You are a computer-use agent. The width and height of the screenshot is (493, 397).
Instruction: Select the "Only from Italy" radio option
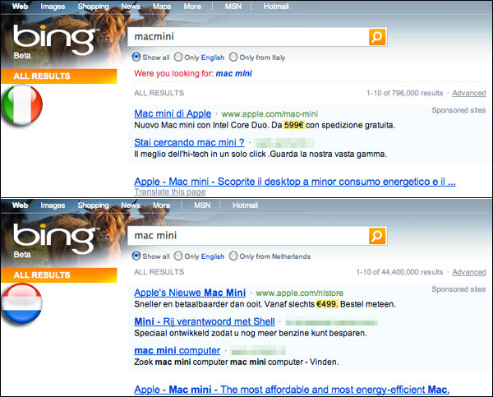point(234,57)
